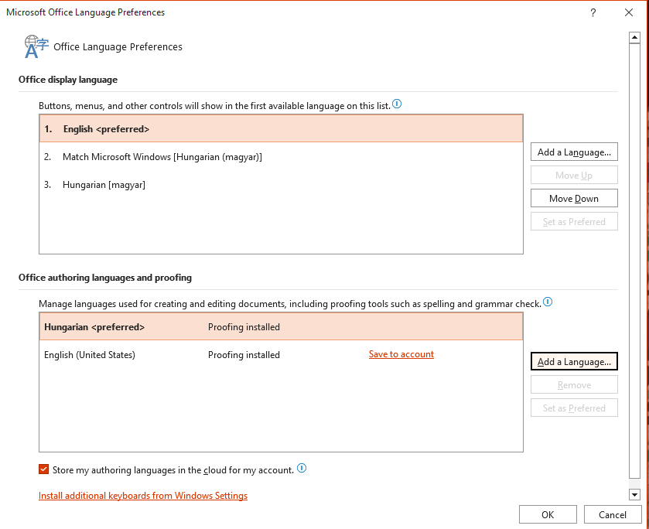649x529 pixels.
Task: Click Proofing installed status for English (United States)
Action: pos(244,355)
